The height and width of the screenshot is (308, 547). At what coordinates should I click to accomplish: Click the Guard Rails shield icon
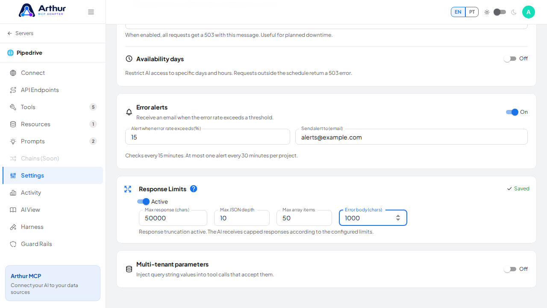pos(13,244)
